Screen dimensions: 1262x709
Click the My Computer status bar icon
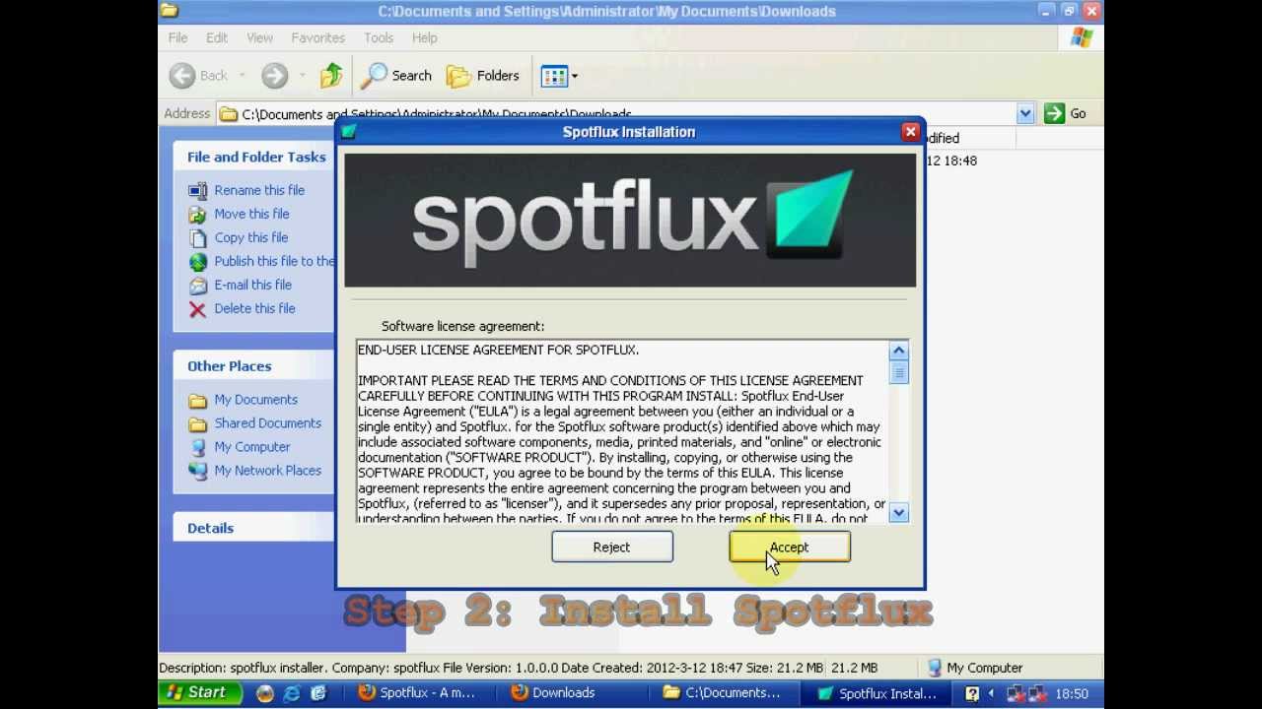click(x=935, y=668)
